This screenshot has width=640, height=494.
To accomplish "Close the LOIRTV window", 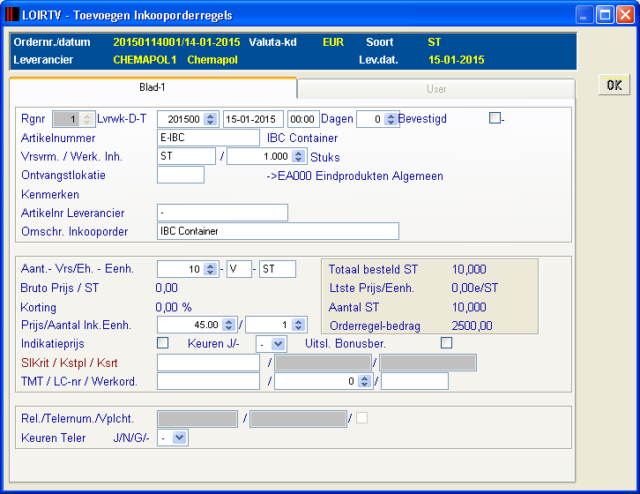I will coord(625,15).
